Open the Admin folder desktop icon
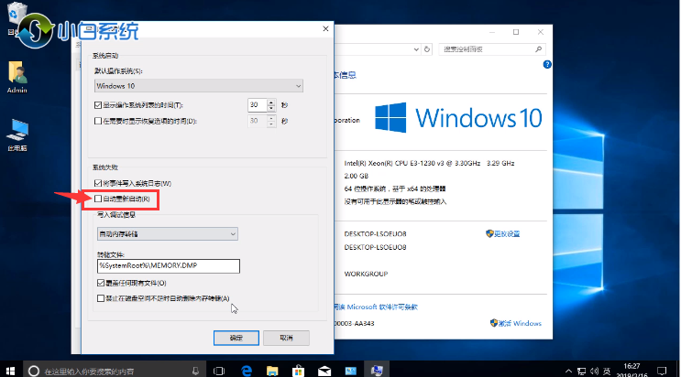This screenshot has width=681, height=377. click(17, 77)
